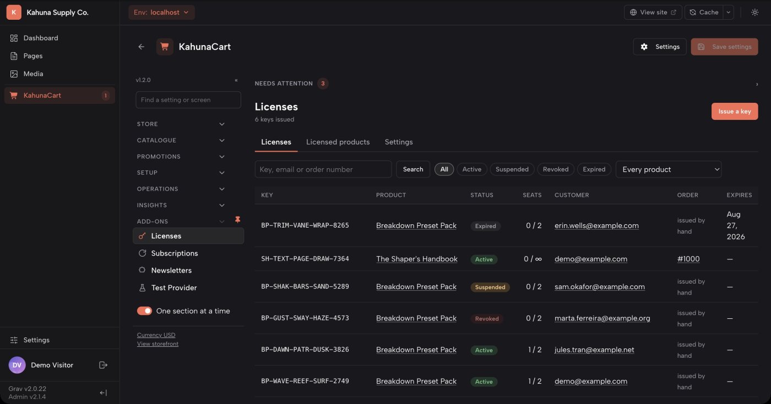Screen dimensions: 771x404
Task: Open the Env localhost dropdown
Action: pyautogui.click(x=161, y=12)
